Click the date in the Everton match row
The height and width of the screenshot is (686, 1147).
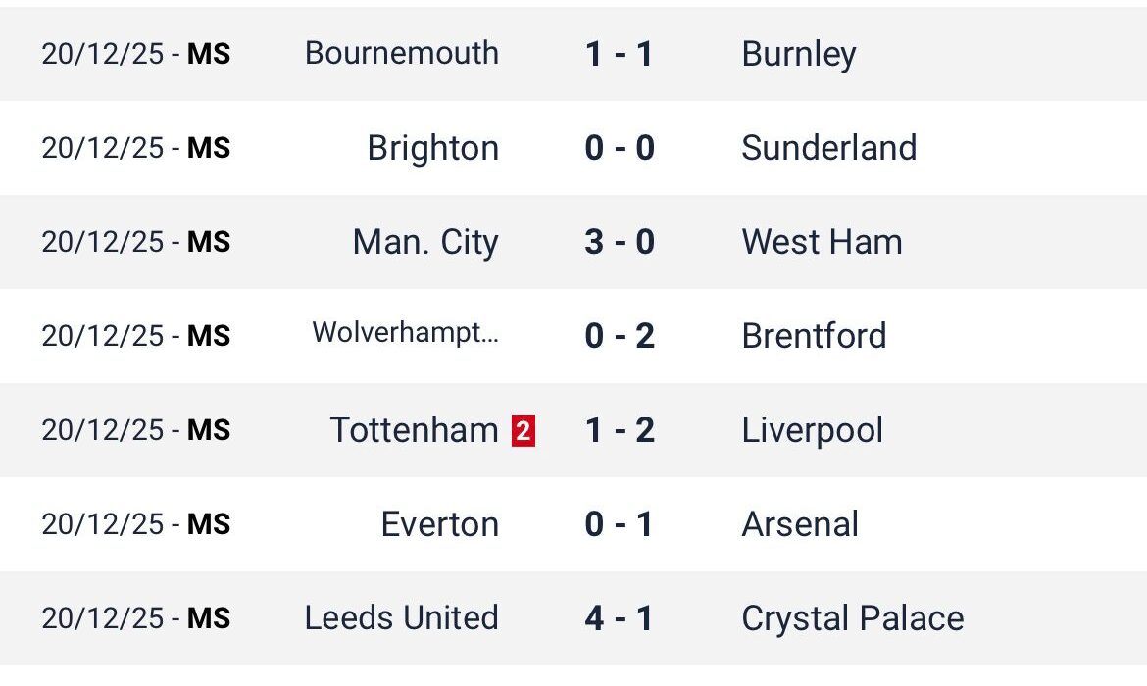pyautogui.click(x=102, y=524)
